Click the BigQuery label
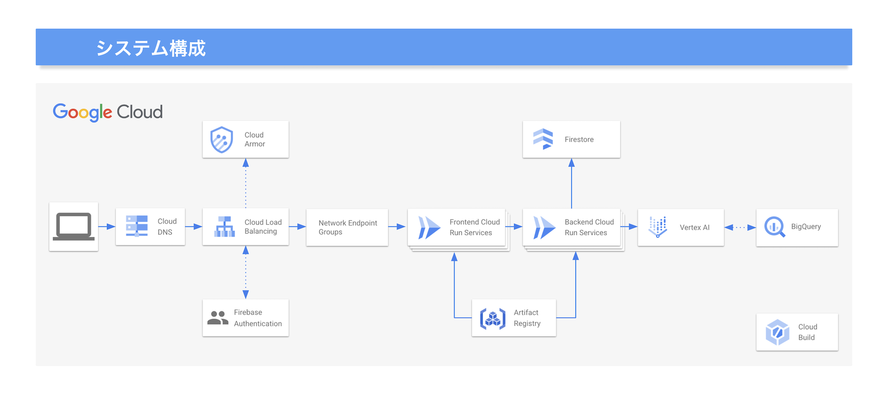Image resolution: width=888 pixels, height=410 pixels. (x=806, y=226)
